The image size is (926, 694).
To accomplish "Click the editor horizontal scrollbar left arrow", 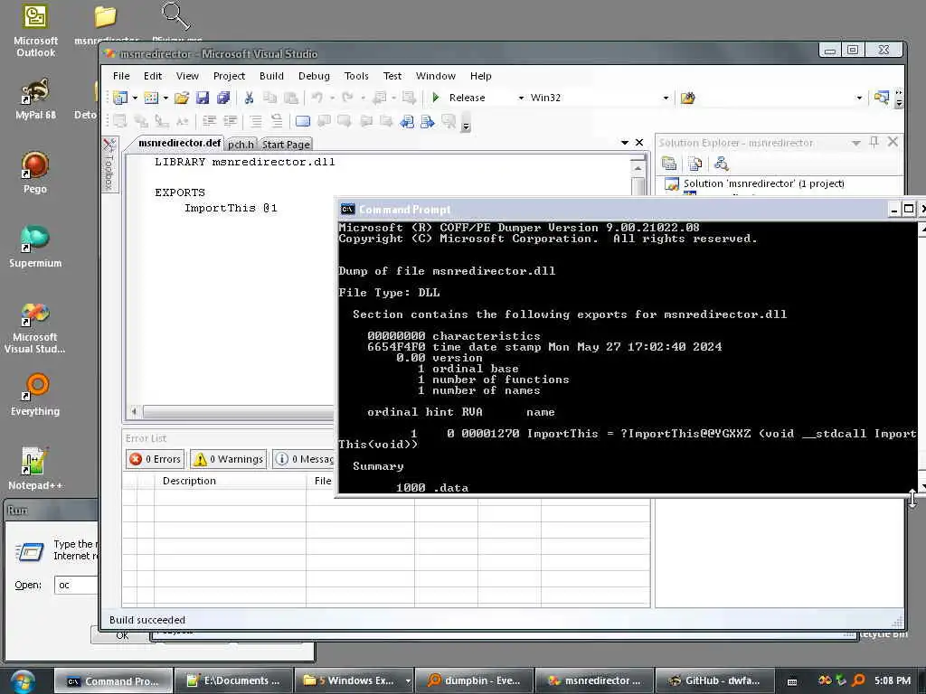I will click(x=135, y=411).
